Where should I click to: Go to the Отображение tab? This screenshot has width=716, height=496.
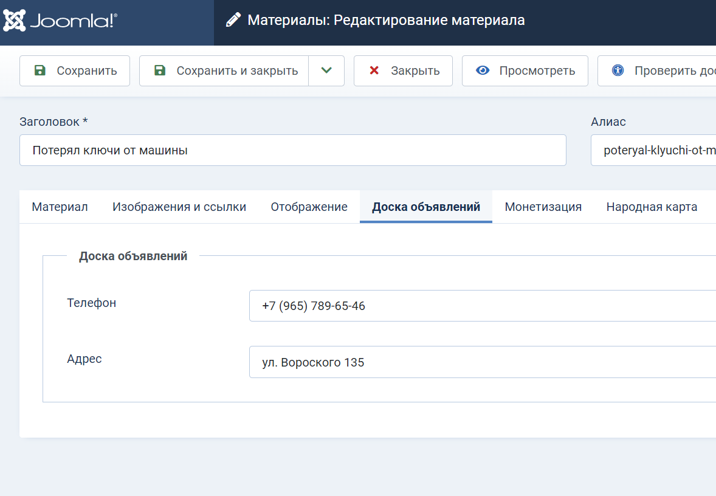pyautogui.click(x=309, y=207)
